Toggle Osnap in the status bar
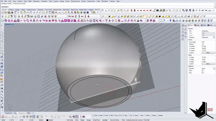The width and height of the screenshot is (216, 121). tap(89, 120)
